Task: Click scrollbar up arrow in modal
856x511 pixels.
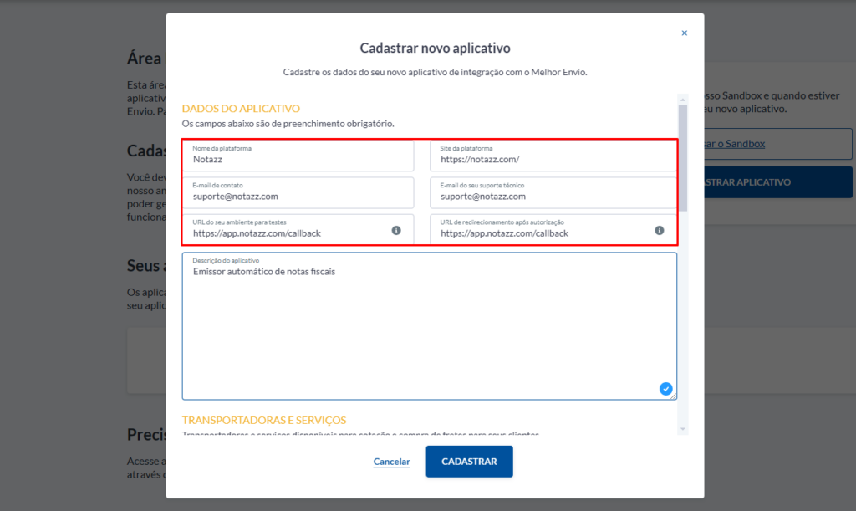Action: tap(682, 100)
